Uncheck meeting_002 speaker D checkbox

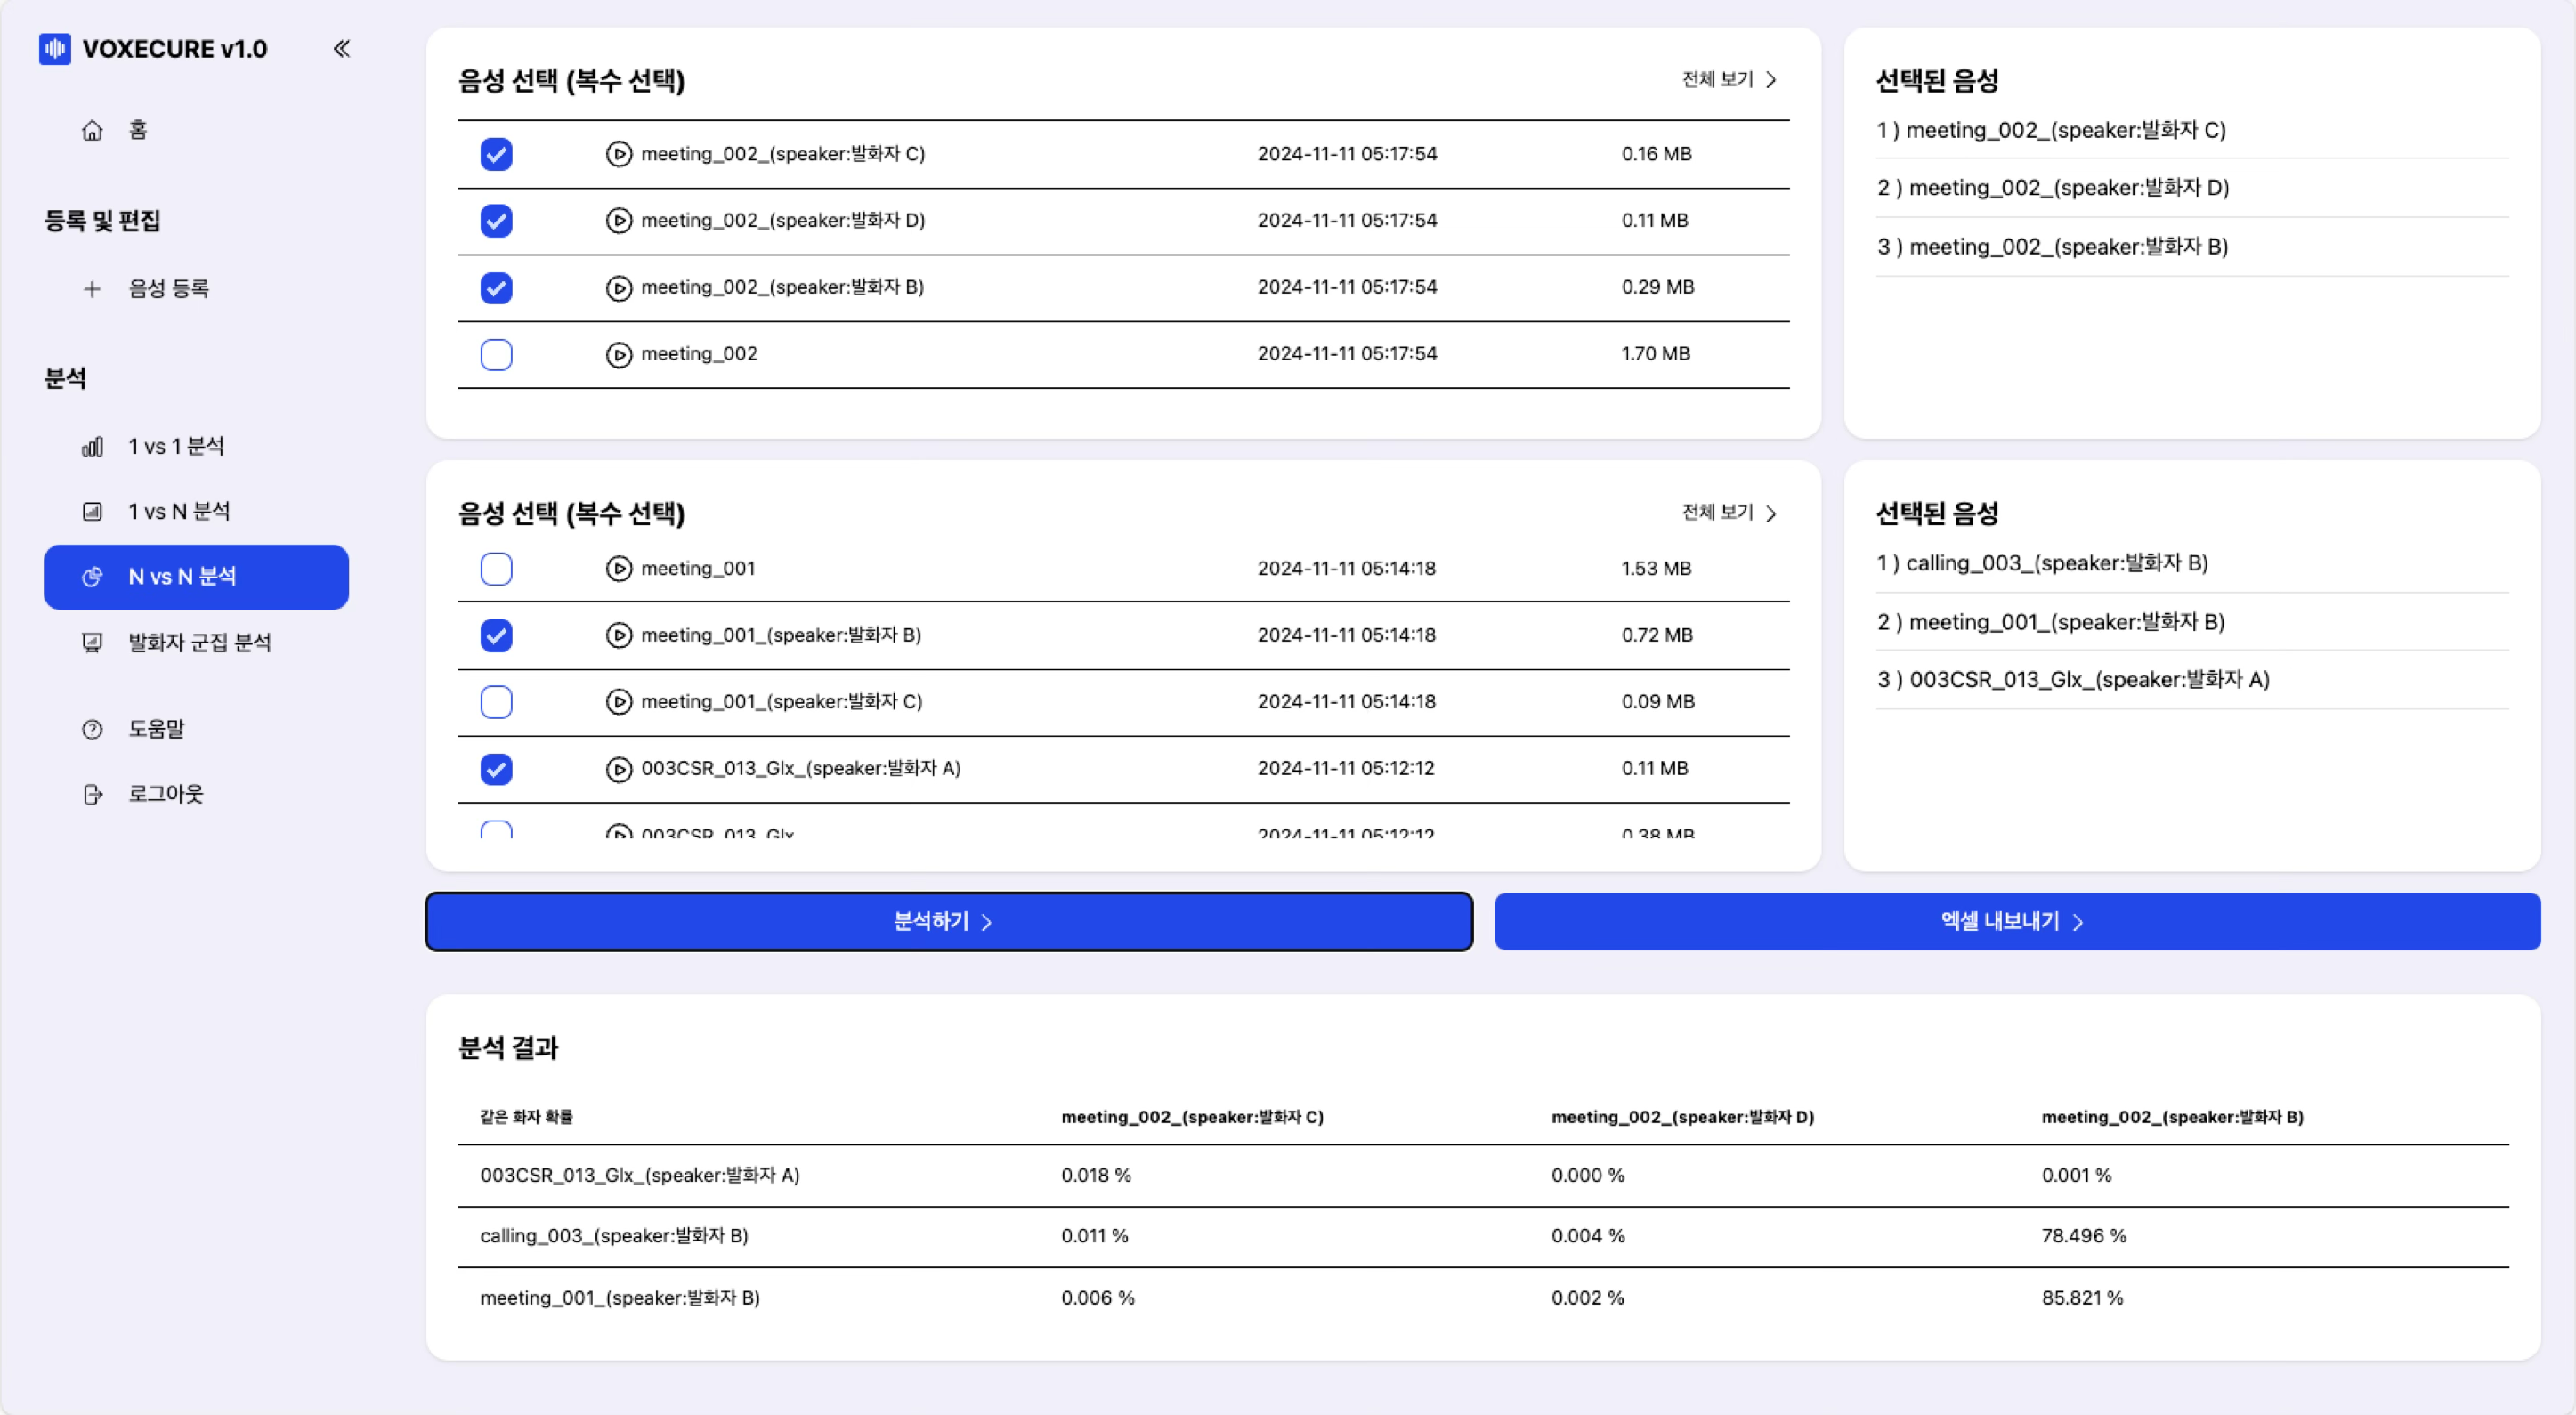(496, 221)
